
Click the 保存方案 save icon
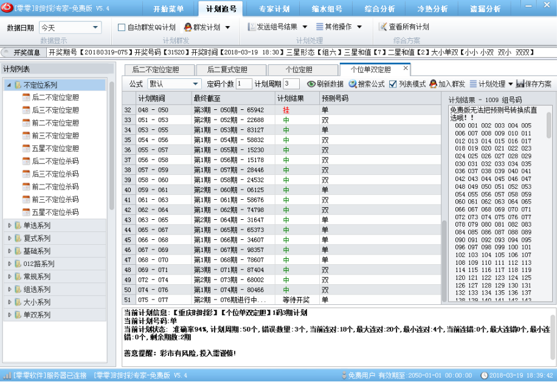(x=520, y=84)
